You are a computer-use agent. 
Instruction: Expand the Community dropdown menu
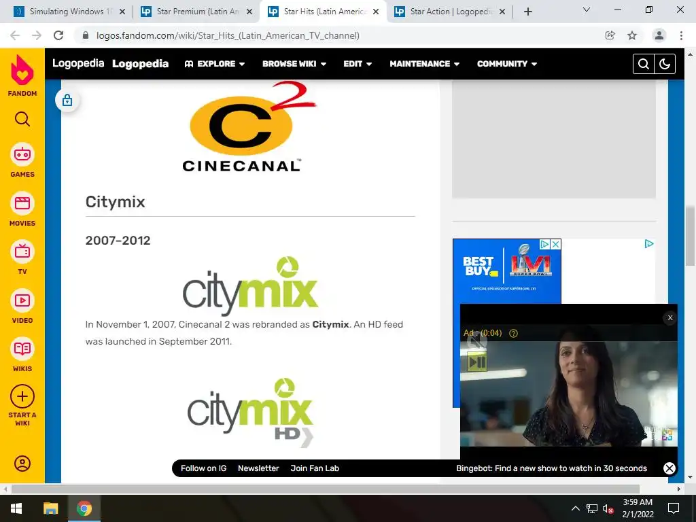pos(507,64)
